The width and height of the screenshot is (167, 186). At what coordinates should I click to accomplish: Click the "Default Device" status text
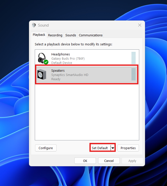[62, 63]
